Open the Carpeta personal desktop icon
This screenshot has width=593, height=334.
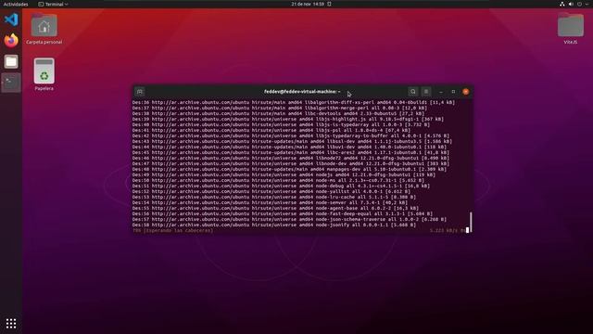tap(44, 29)
